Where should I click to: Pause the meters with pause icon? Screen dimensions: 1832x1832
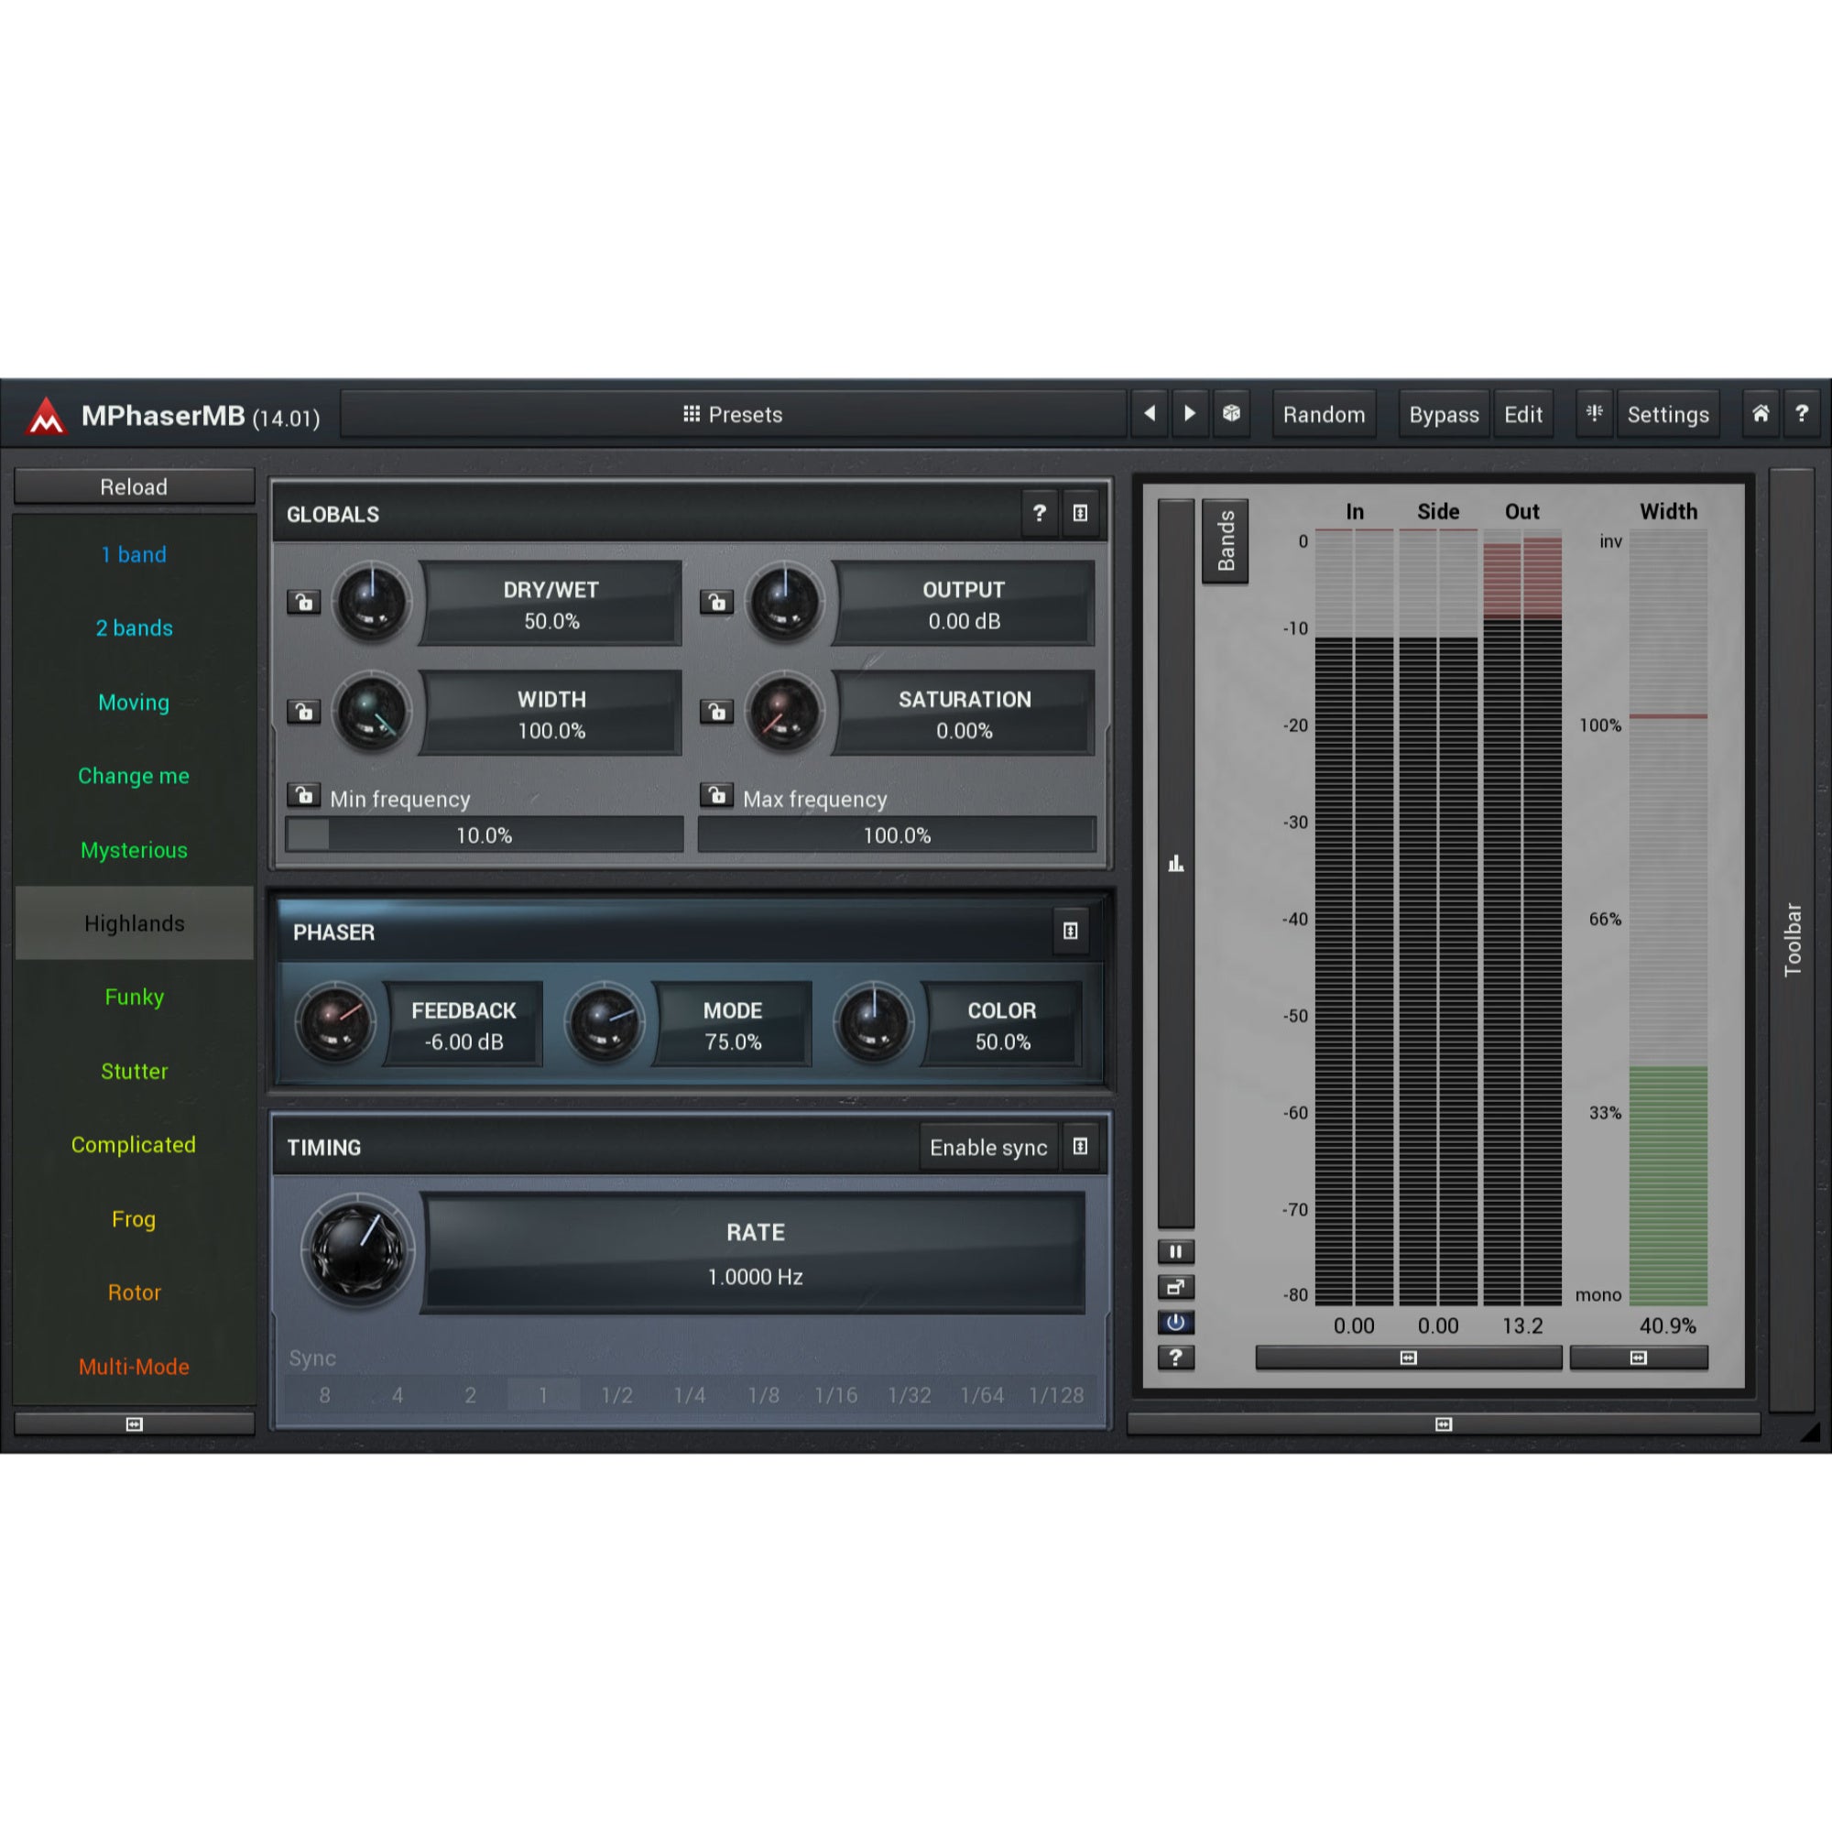coord(1176,1251)
